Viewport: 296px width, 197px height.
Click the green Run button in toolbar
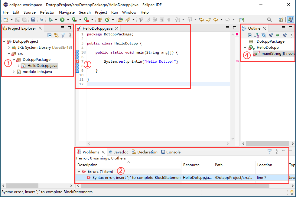click(x=62, y=20)
